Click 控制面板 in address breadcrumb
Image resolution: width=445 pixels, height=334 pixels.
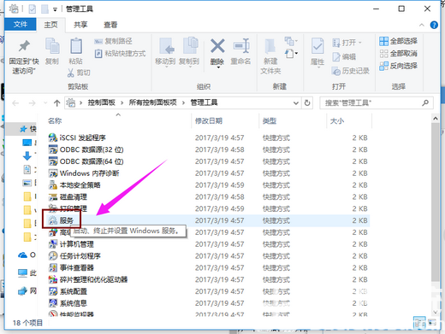(x=101, y=103)
